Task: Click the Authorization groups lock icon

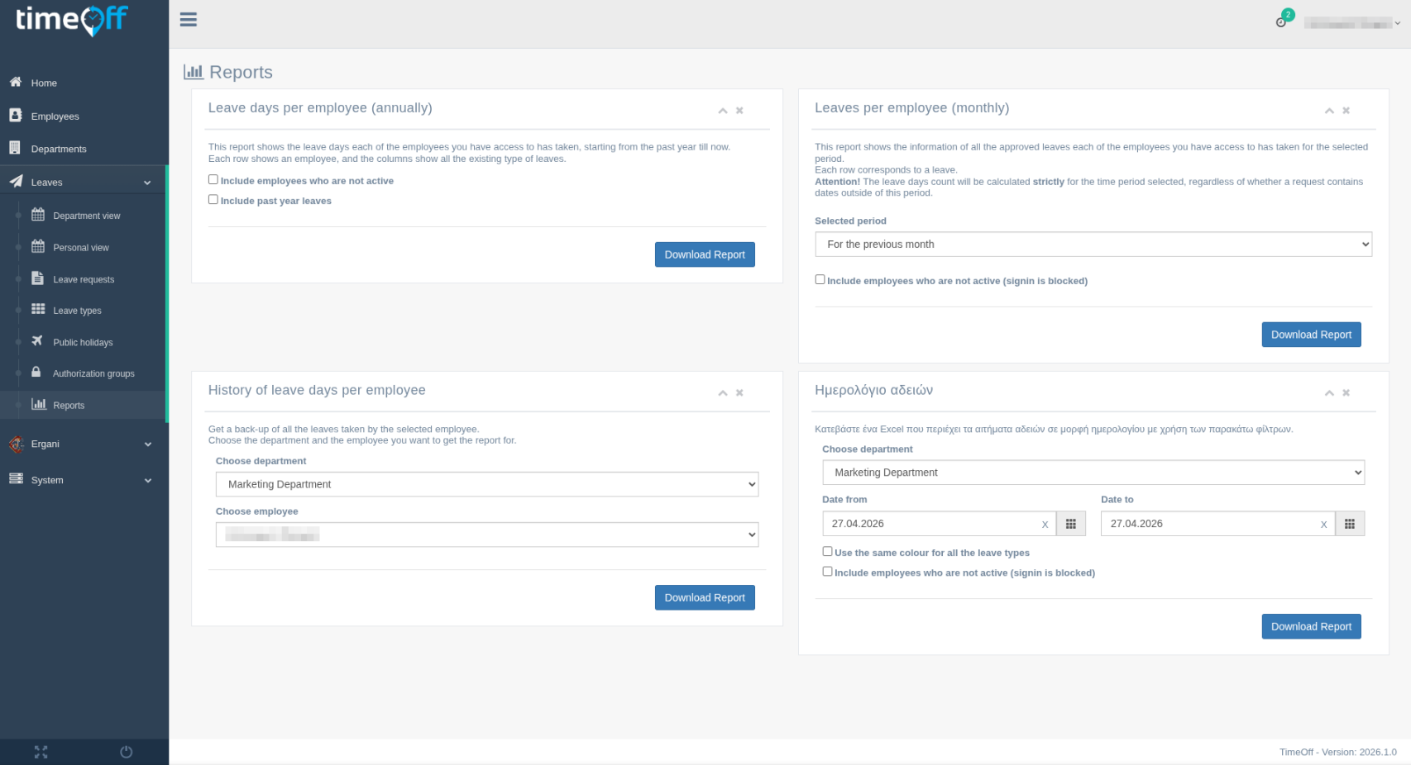Action: pos(37,373)
